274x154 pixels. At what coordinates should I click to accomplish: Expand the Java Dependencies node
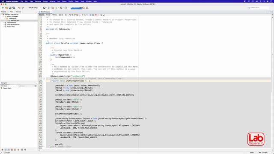(3, 25)
